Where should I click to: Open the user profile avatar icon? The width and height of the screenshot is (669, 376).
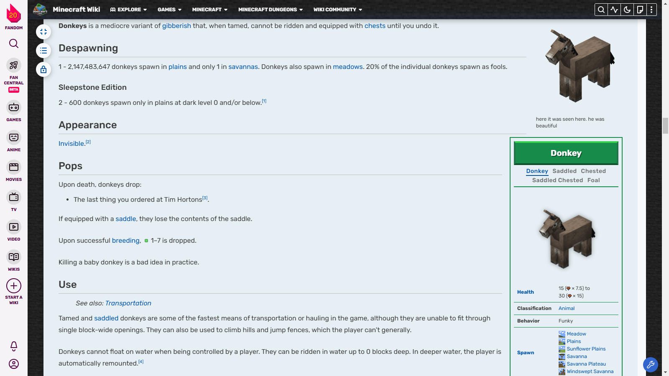coord(14,364)
